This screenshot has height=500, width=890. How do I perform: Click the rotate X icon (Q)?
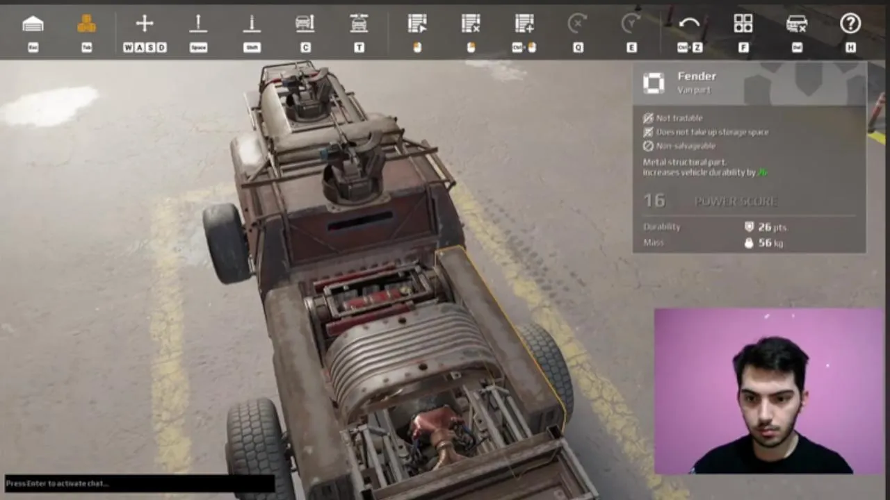578,24
